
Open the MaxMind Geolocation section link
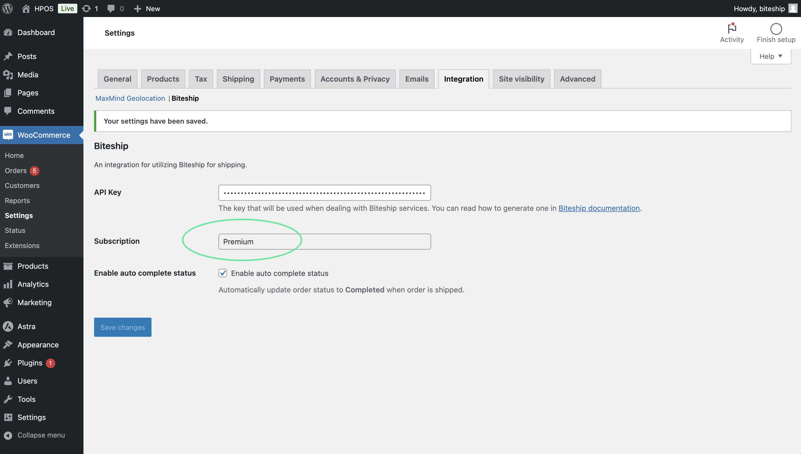(130, 98)
